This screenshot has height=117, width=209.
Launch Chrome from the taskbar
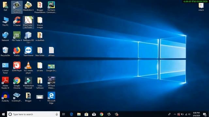click(102, 114)
